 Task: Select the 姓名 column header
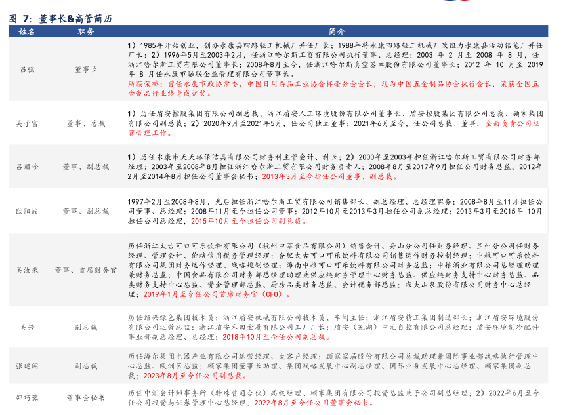click(x=27, y=31)
